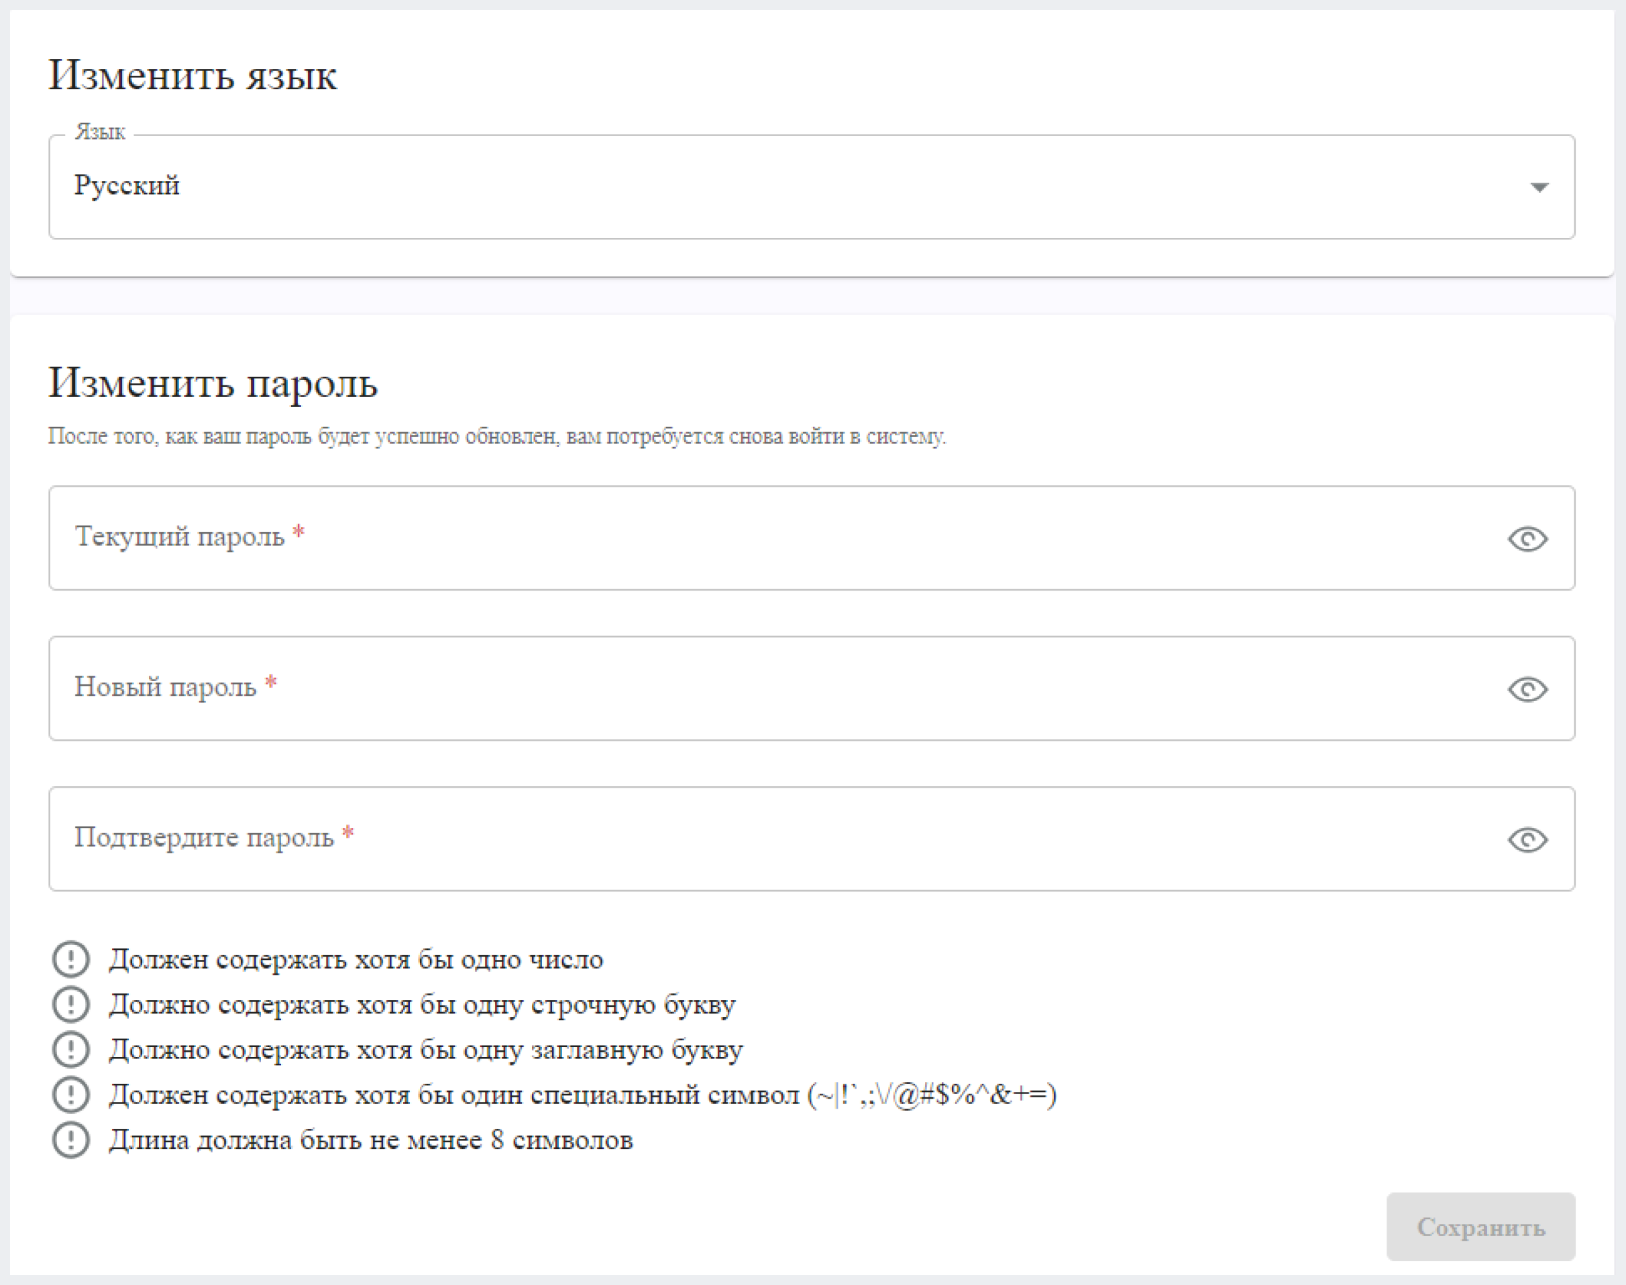The height and width of the screenshot is (1285, 1626).
Task: Click warning icon beside заглавную букву rule
Action: click(70, 1050)
